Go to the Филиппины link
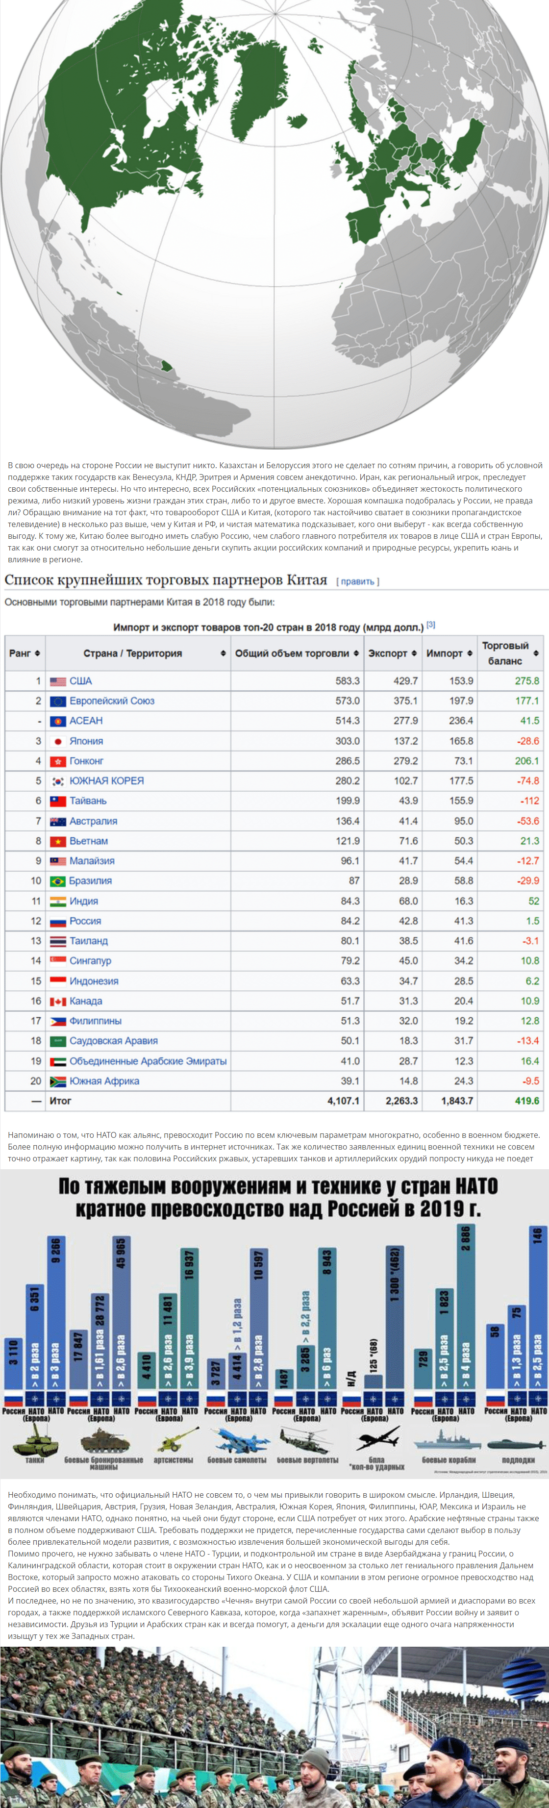549x1808 pixels. [x=96, y=1021]
